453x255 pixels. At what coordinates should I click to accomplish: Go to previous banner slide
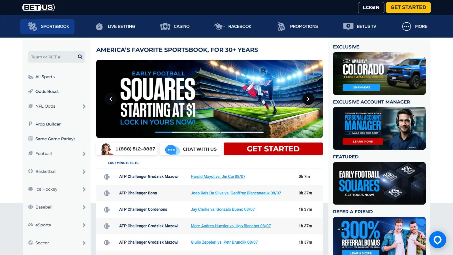(111, 99)
